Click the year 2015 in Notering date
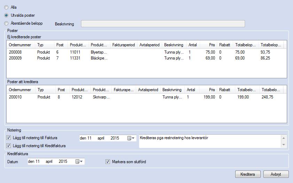Image resolution: width=293 pixels, height=183 pixels. 115,138
